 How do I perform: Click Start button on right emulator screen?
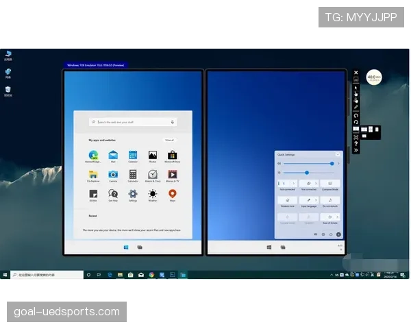269,247
